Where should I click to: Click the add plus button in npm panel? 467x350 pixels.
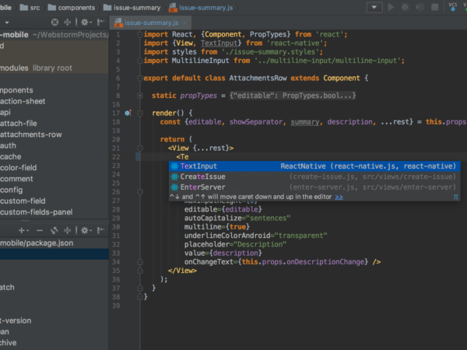coord(22,230)
